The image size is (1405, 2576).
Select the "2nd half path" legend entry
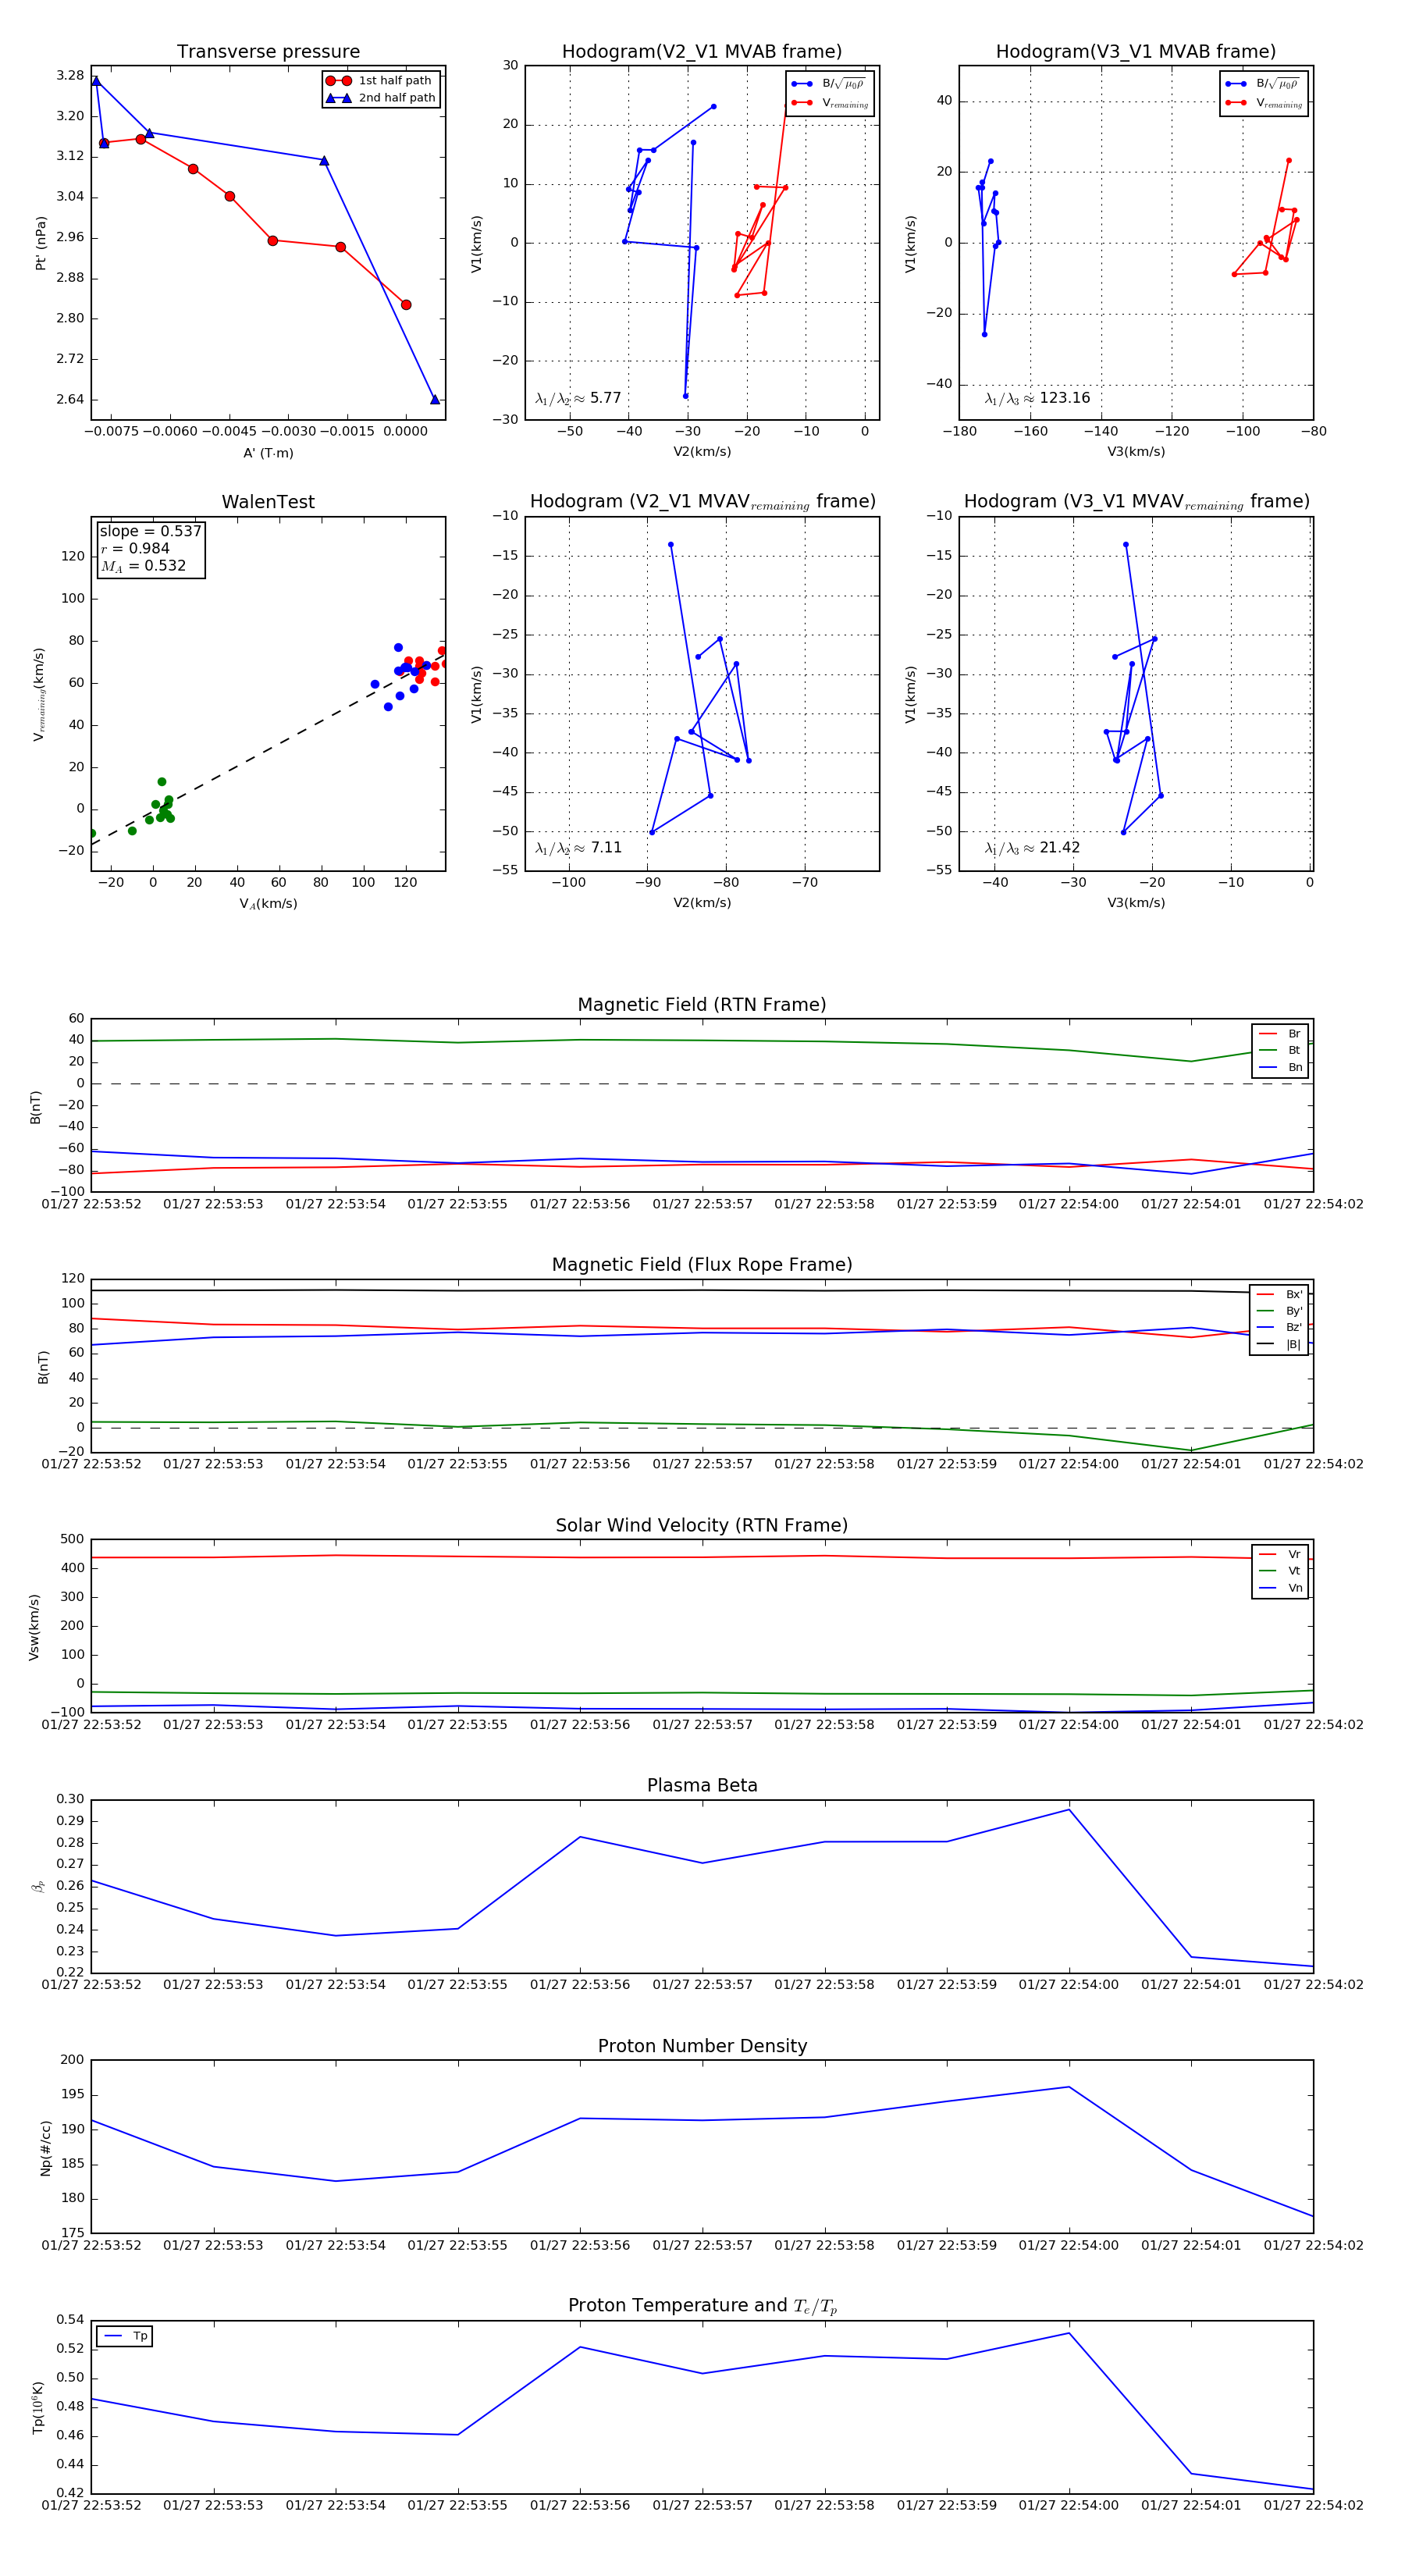(381, 98)
